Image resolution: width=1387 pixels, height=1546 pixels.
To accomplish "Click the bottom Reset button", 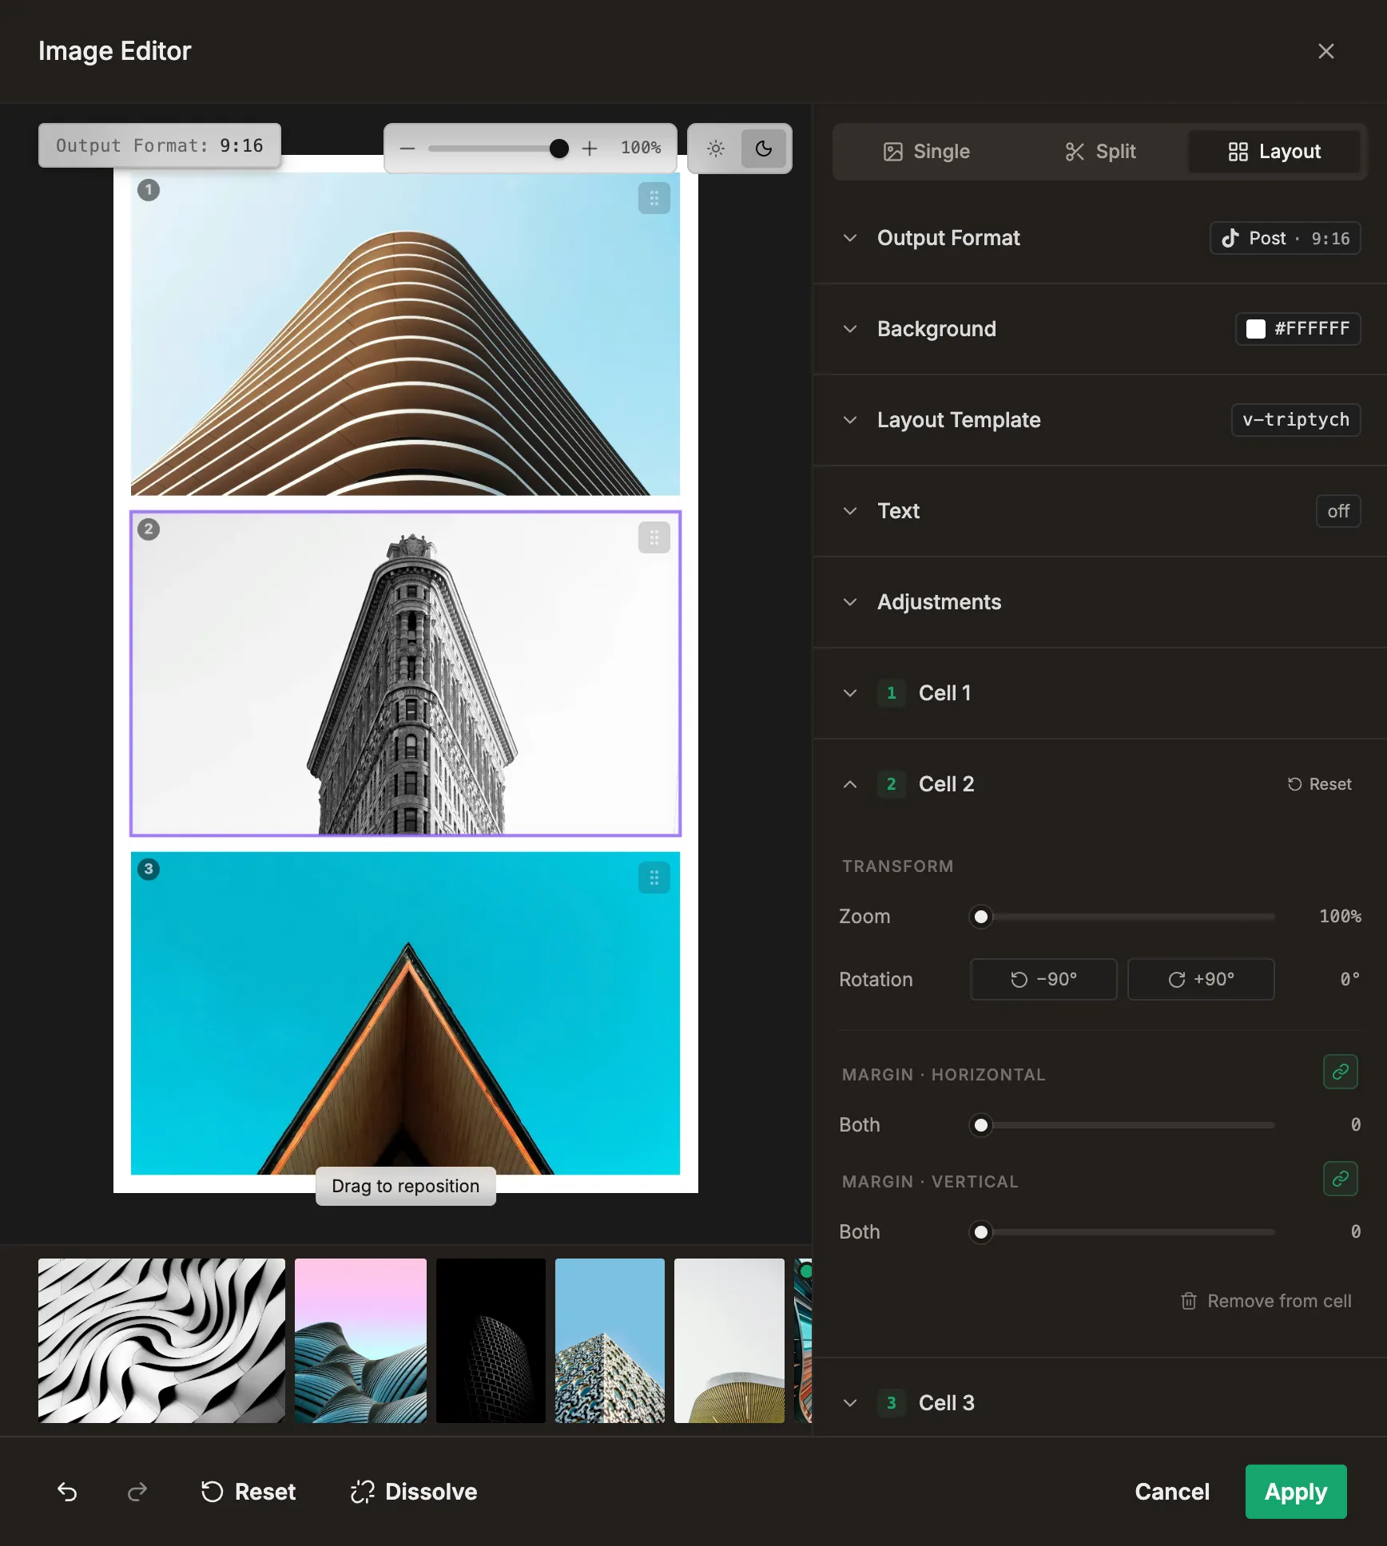I will [x=248, y=1492].
